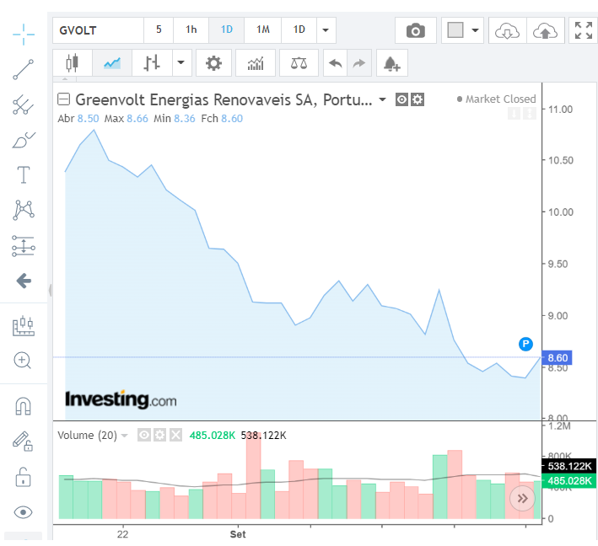
Task: Click the blue P marker on chart
Action: coord(525,344)
